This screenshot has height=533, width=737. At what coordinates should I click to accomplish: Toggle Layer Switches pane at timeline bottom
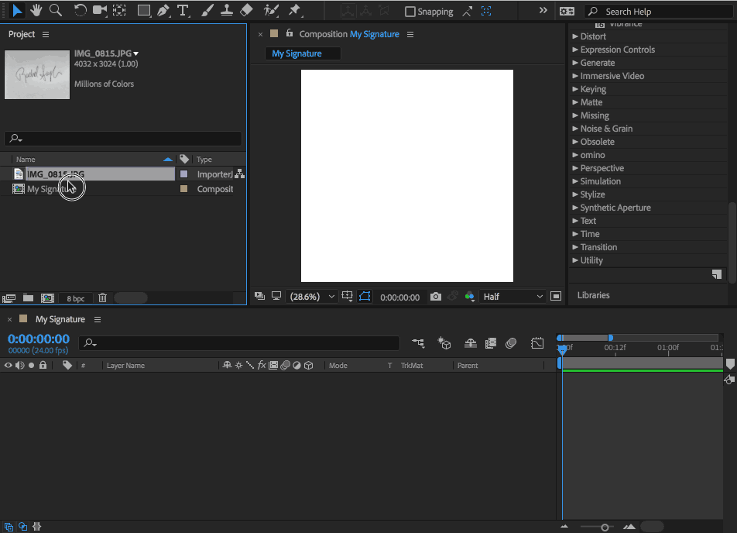pos(9,527)
